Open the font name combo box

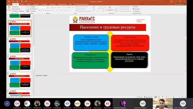[x=43, y=8]
